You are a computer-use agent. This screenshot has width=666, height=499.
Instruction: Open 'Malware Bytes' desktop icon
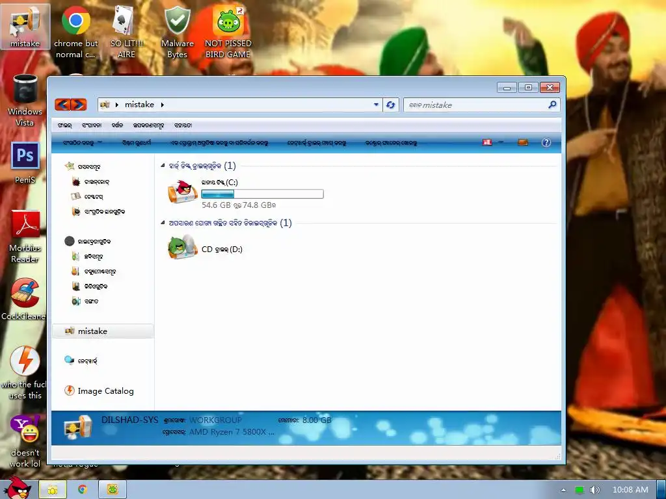(x=177, y=32)
